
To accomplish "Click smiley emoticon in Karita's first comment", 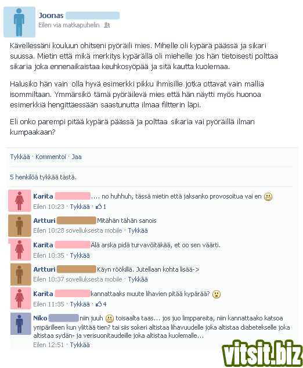I will (268, 196).
